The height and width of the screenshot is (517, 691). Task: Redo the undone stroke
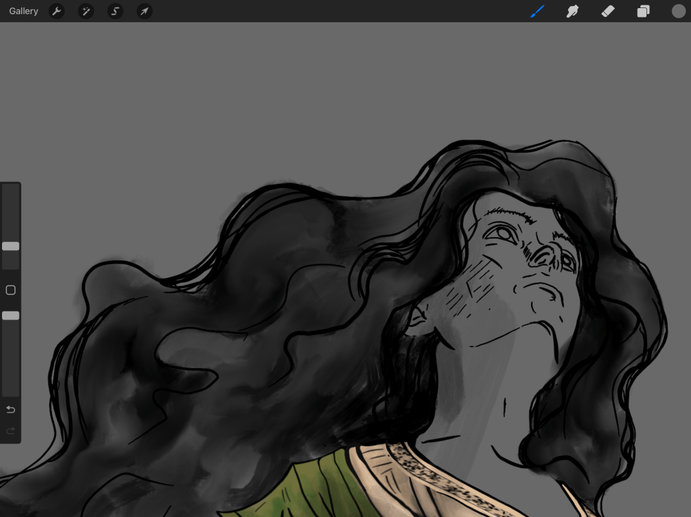[x=10, y=431]
